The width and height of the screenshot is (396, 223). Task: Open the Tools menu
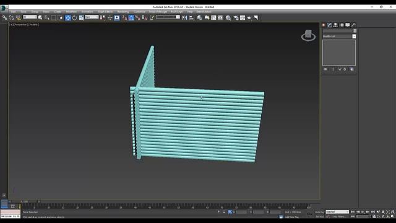24,12
